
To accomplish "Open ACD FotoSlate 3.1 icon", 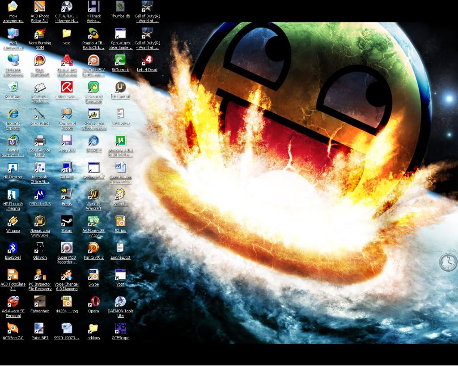I will pos(13,275).
